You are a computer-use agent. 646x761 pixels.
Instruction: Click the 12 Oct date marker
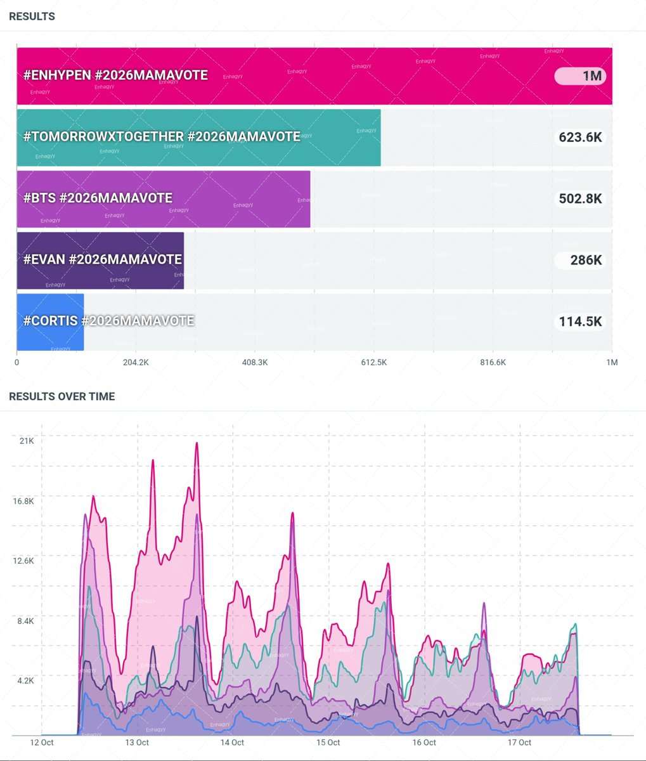[x=42, y=743]
